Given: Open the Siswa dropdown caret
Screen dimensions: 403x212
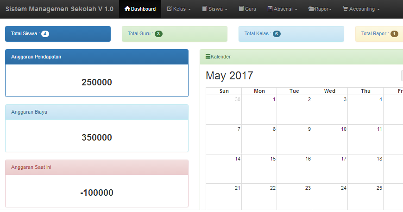Looking at the screenshot, I should [x=226, y=9].
